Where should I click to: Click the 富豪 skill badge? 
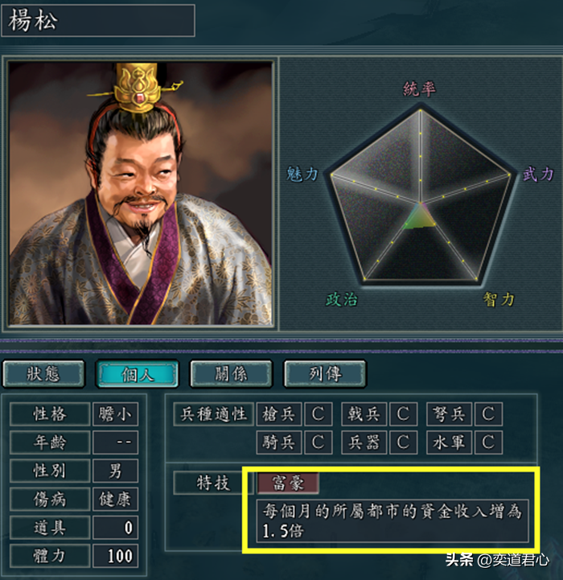click(x=288, y=483)
